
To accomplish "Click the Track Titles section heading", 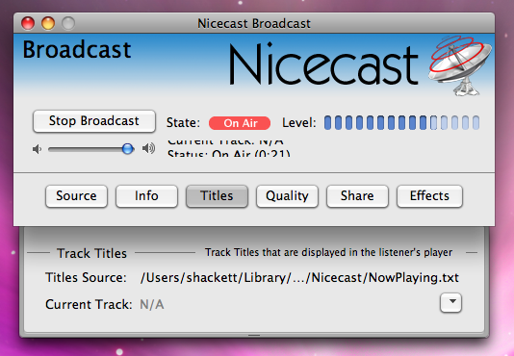I will pos(91,253).
